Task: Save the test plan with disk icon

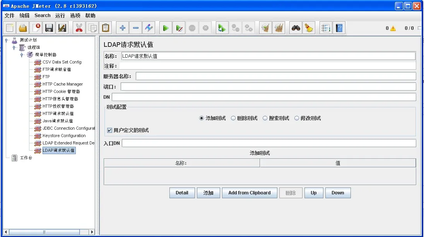Action: [49, 28]
